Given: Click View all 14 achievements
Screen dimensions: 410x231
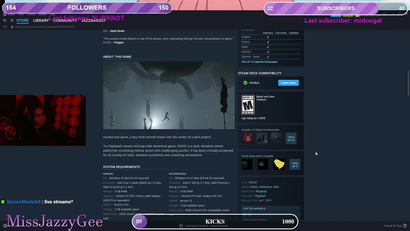Looking at the screenshot, I should [x=291, y=139].
